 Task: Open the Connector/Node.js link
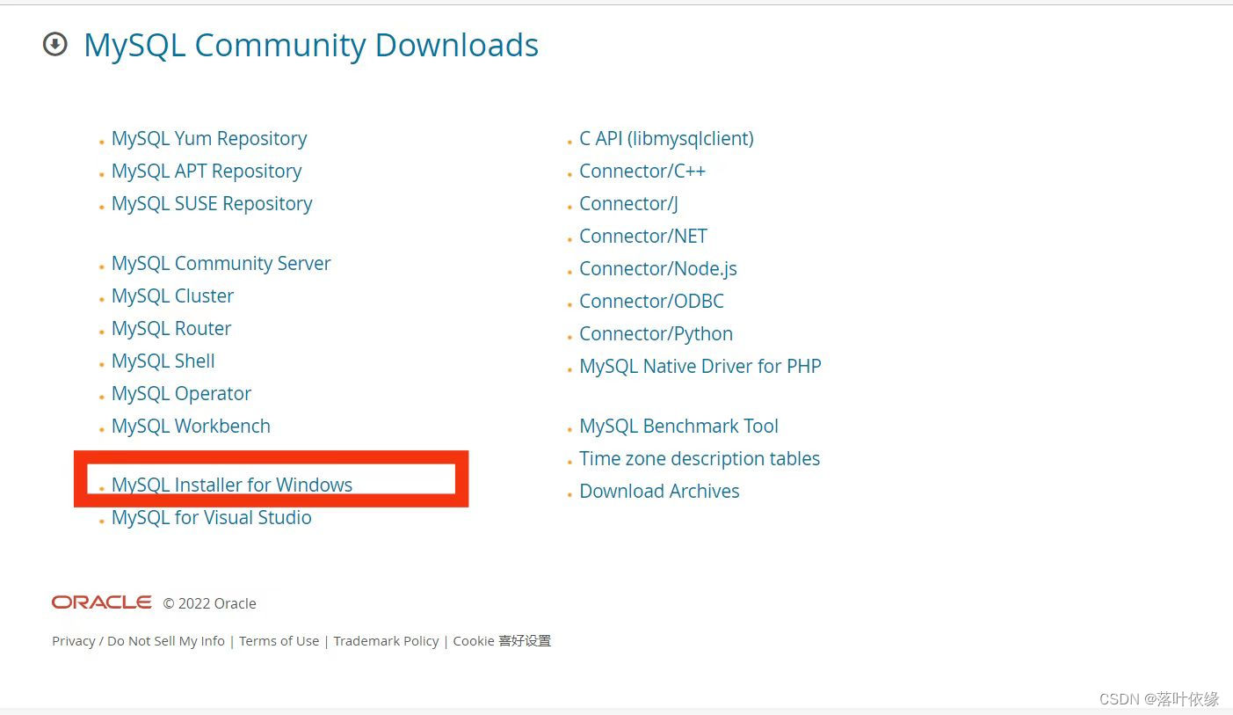tap(658, 269)
